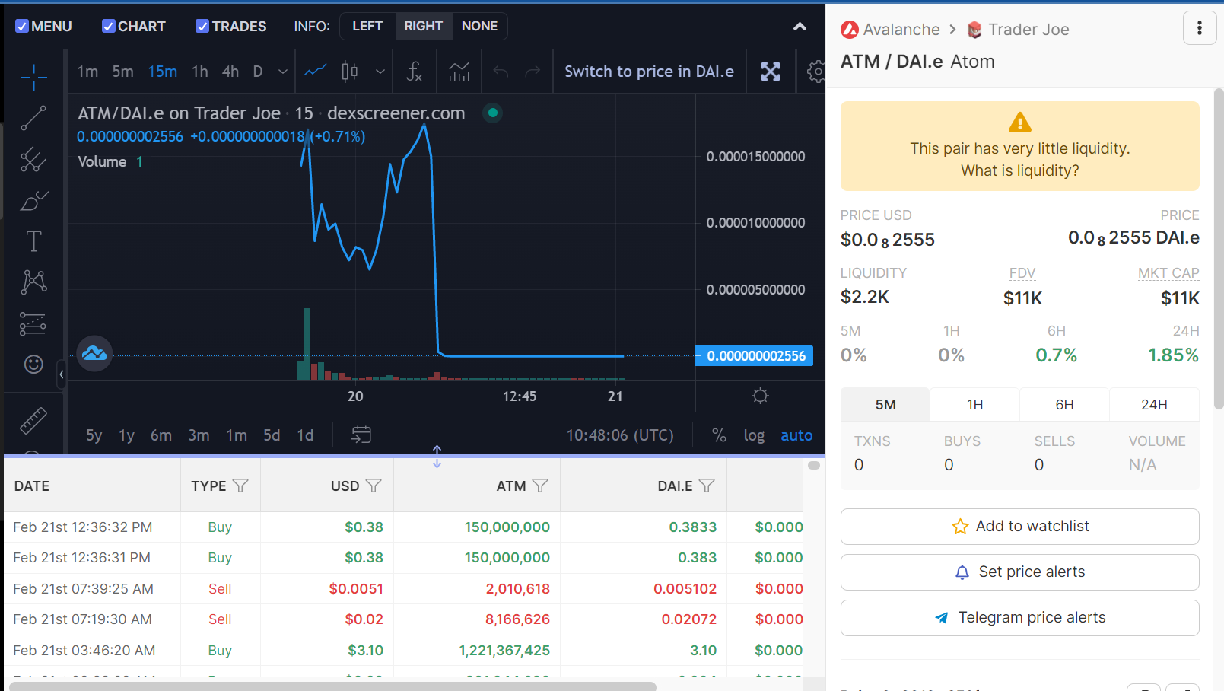This screenshot has height=691, width=1224.
Task: Select the ruler measure tool
Action: coord(33,420)
